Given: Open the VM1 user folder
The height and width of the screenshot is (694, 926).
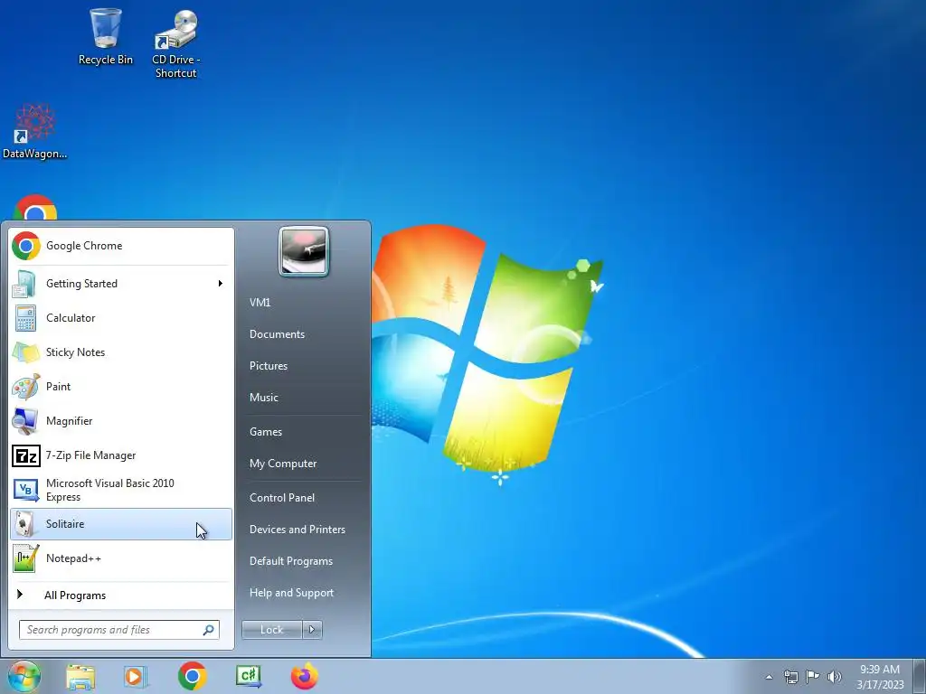Looking at the screenshot, I should [260, 303].
